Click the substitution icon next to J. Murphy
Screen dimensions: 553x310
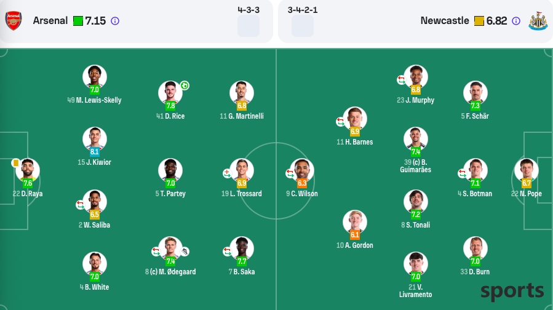tap(401, 80)
